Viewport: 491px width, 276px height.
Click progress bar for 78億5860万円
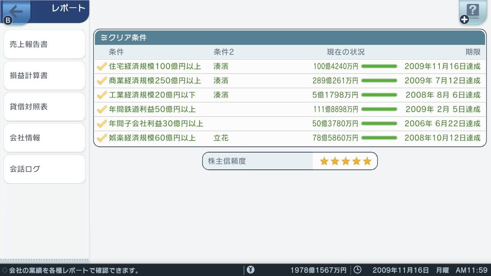tap(379, 138)
